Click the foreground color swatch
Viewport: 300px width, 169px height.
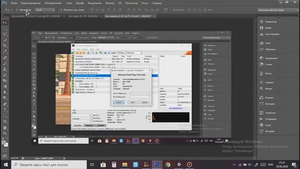tap(4, 142)
